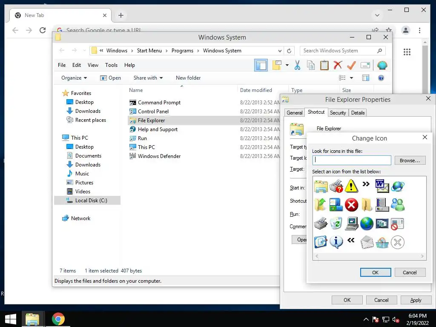Click the blue shell icon in toolbar
This screenshot has width=436, height=327.
(382, 65)
